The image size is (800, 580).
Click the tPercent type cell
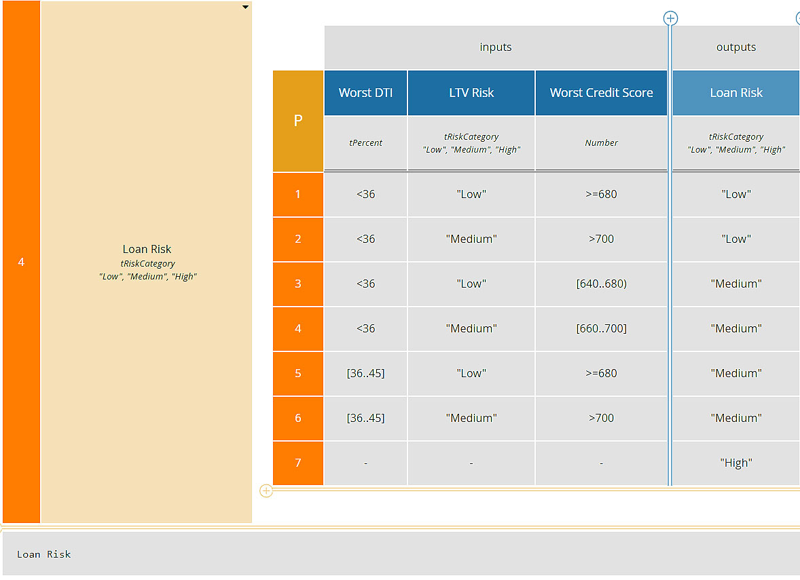[x=366, y=143]
